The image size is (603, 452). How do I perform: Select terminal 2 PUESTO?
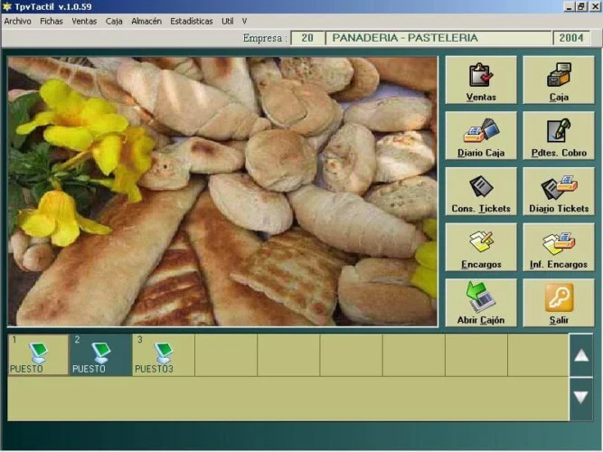tap(100, 354)
